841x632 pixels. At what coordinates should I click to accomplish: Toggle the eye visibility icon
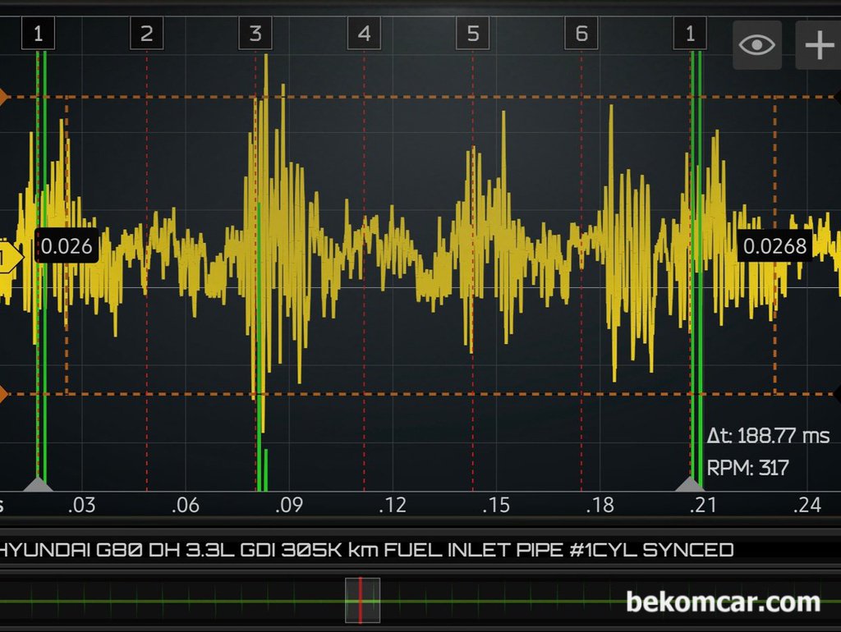pyautogui.click(x=756, y=44)
